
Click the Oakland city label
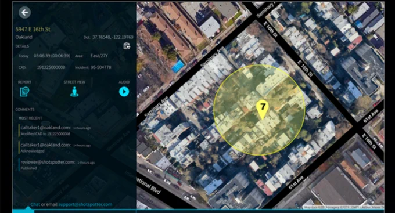tap(24, 37)
